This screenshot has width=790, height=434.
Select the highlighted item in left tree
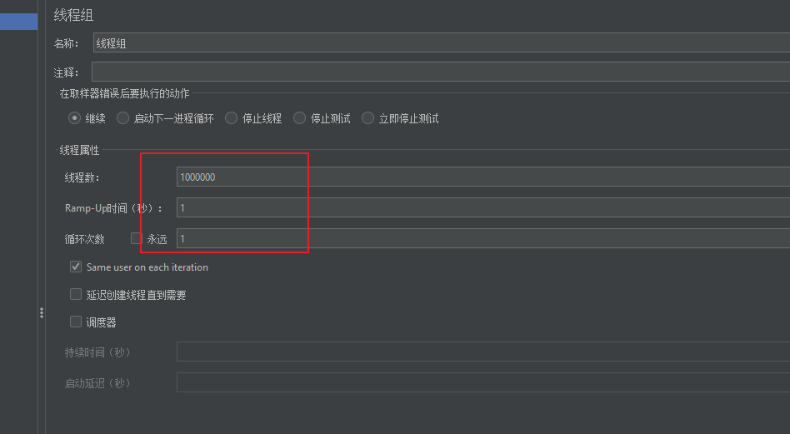[x=18, y=22]
